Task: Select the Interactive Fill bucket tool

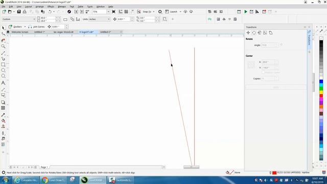Action: tap(3, 121)
